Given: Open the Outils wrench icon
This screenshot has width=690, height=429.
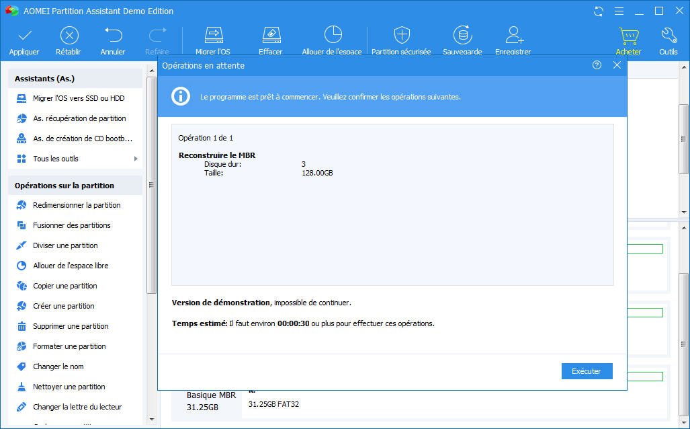Looking at the screenshot, I should 669,35.
